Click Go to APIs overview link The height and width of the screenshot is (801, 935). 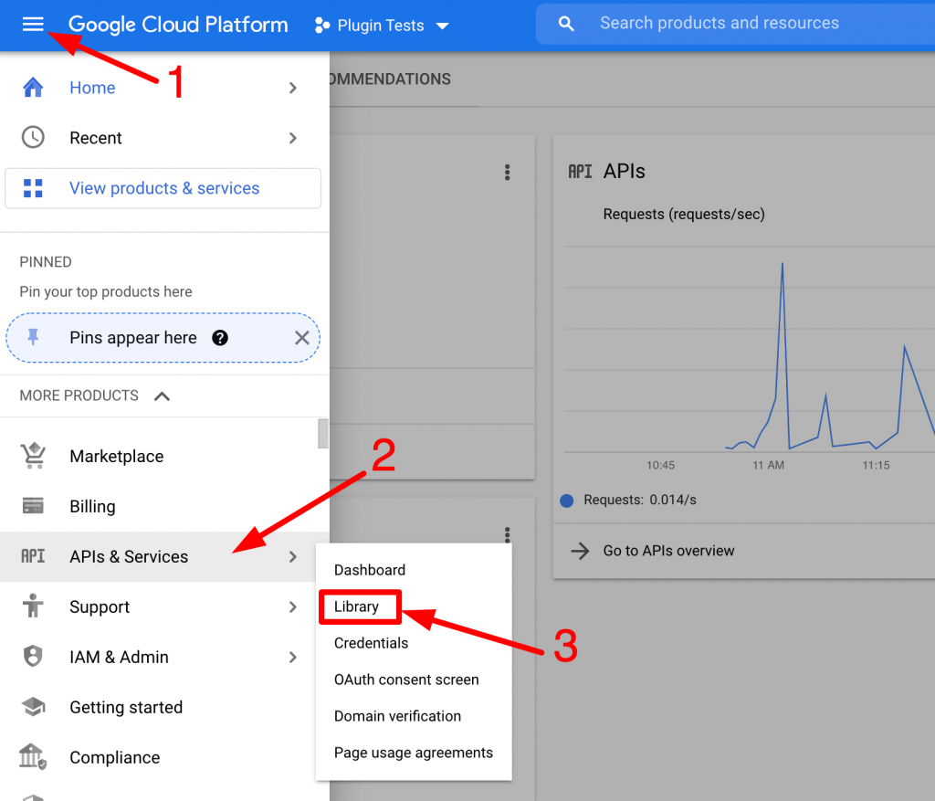click(x=668, y=551)
